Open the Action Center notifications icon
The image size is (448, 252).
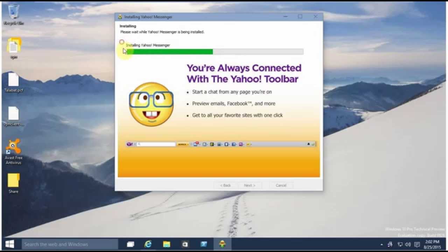tap(417, 244)
